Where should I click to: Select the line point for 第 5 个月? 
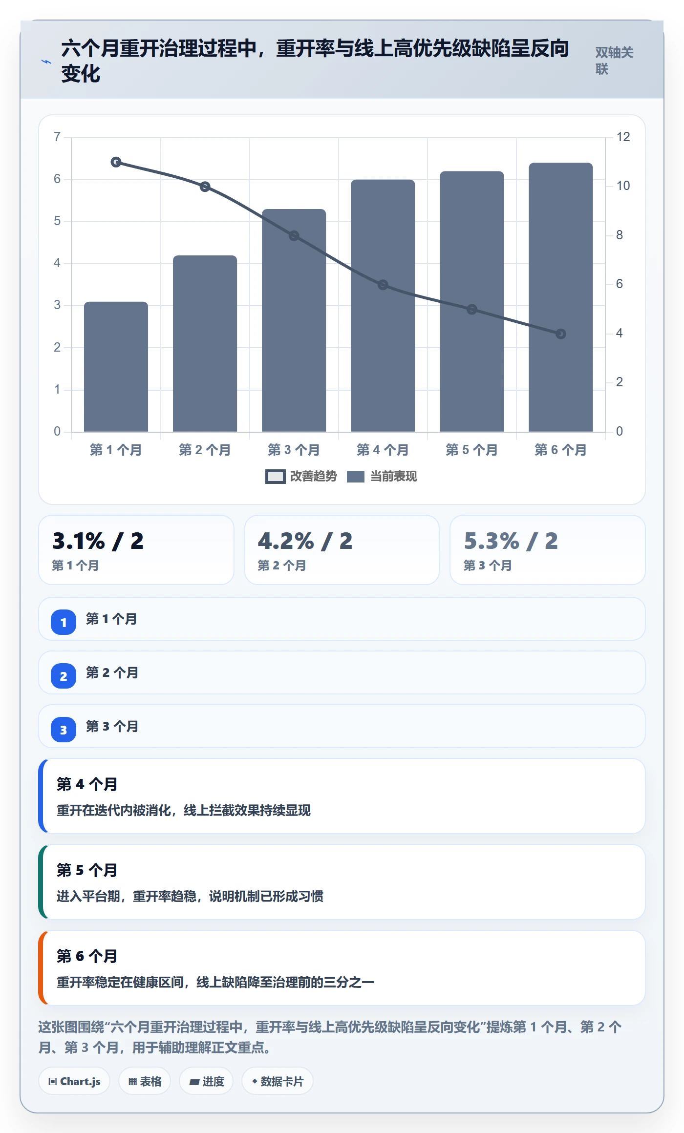click(472, 309)
